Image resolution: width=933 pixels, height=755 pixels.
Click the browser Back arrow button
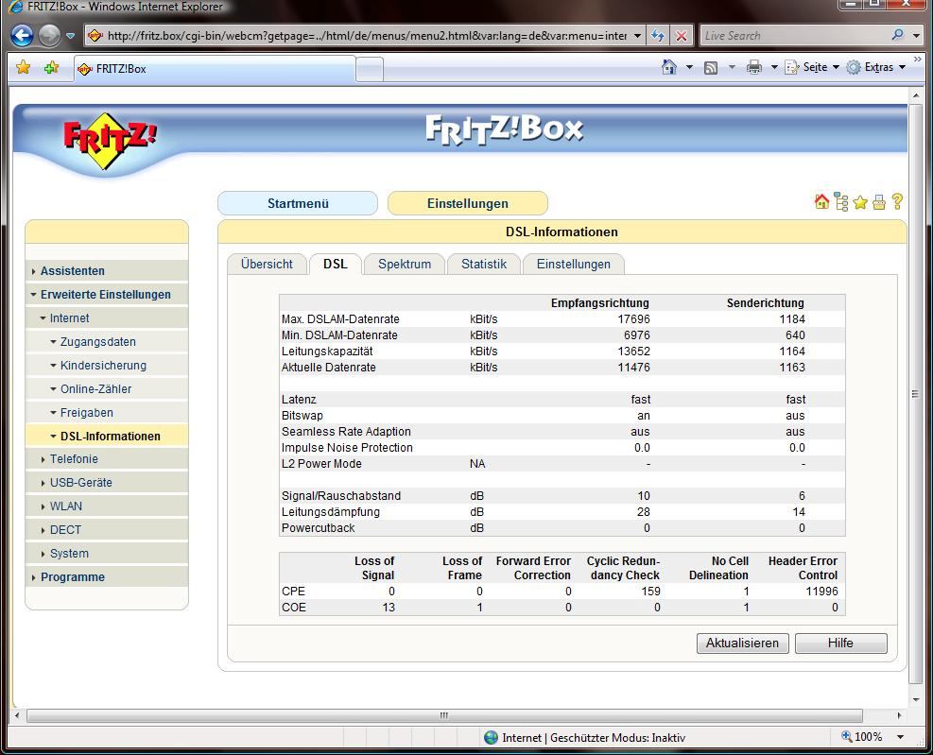(x=22, y=36)
